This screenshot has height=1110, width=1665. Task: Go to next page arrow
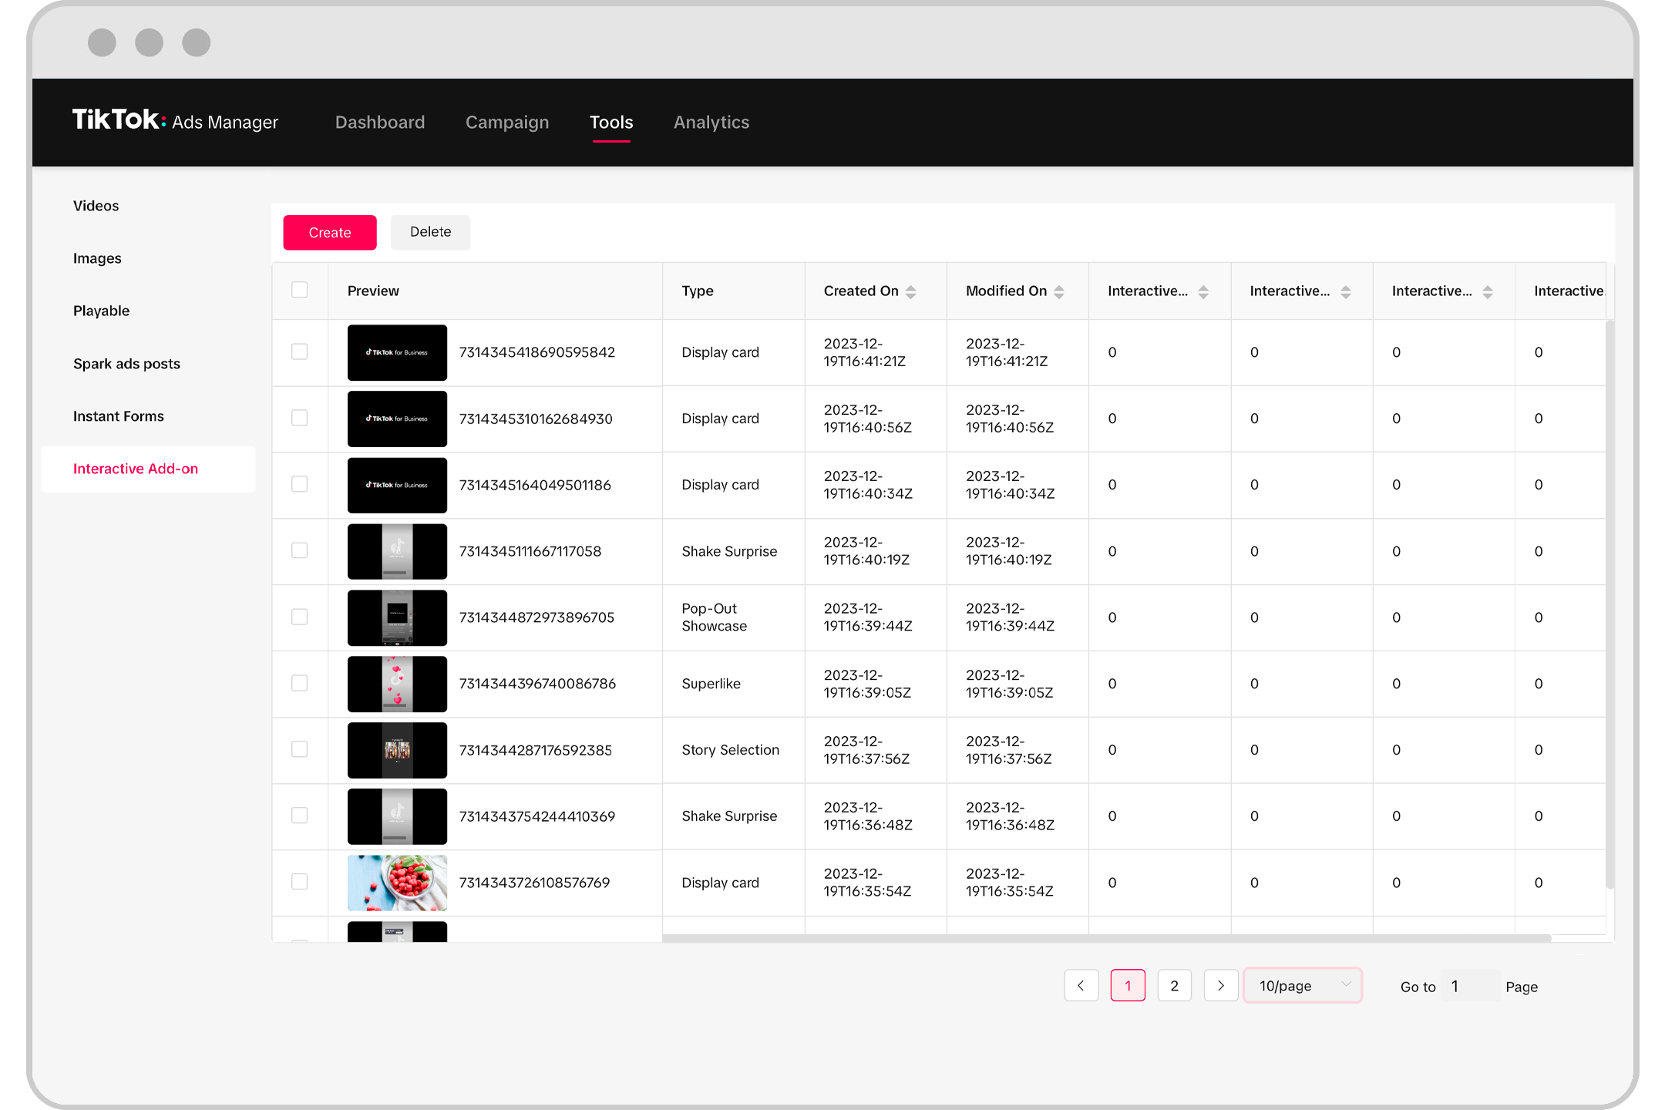[1221, 986]
